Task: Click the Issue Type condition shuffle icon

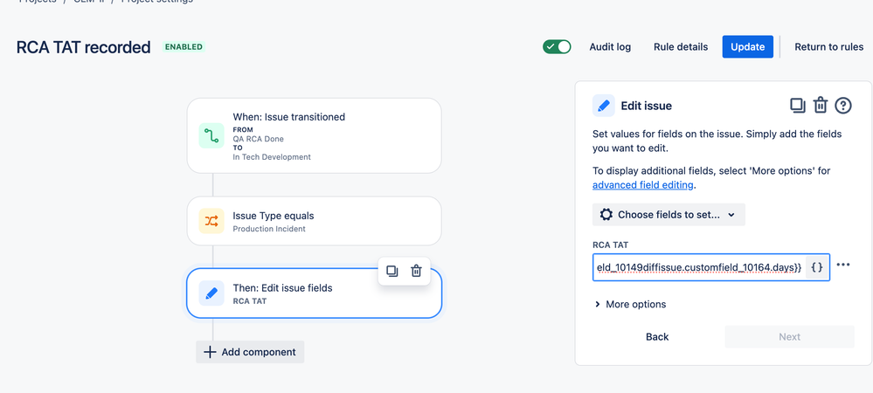Action: pyautogui.click(x=211, y=221)
